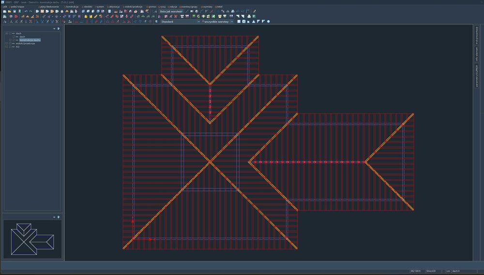Click the pin icon in tree panel header

coord(59,29)
